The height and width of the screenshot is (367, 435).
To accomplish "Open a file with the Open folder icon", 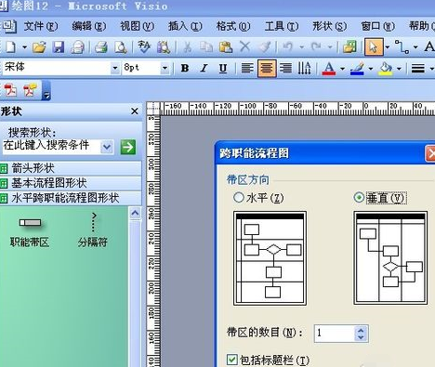I will (x=39, y=47).
